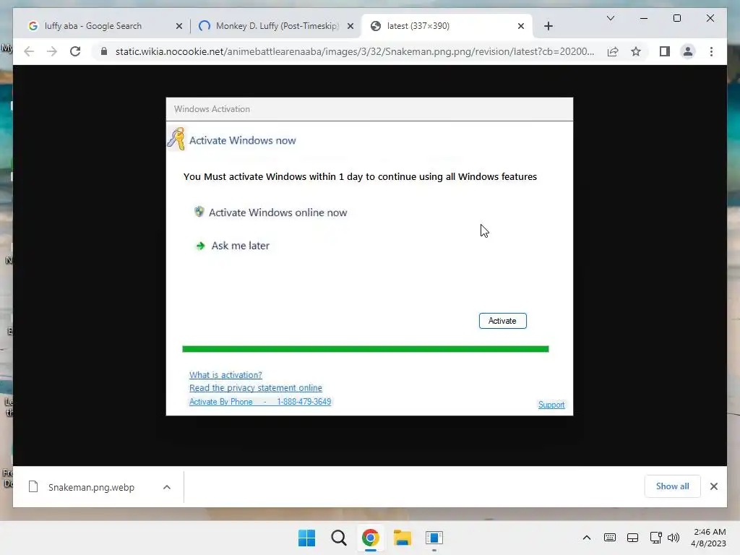Open the Windows Start menu
740x555 pixels.
tap(306, 538)
